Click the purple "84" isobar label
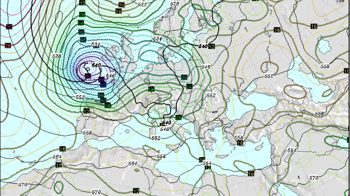The width and height of the screenshot is (350, 196). (x=101, y=80)
